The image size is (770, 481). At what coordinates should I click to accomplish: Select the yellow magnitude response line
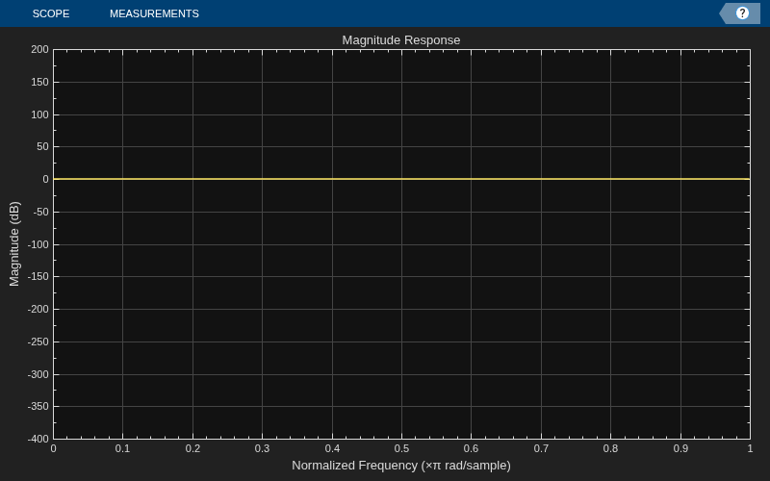tap(401, 179)
